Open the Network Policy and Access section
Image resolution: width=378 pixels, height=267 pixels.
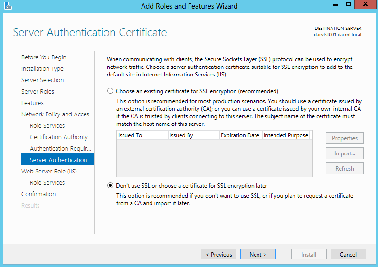pos(57,114)
